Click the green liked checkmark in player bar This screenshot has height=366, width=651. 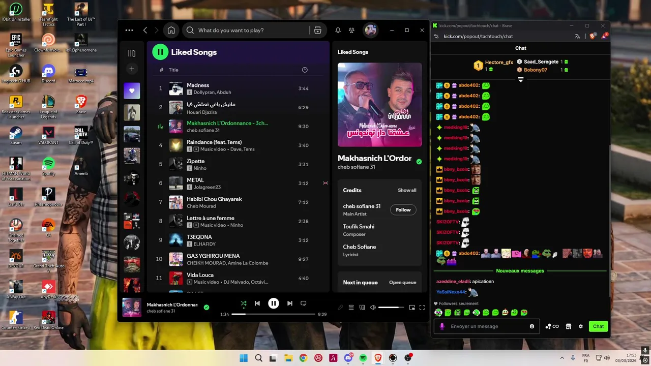[x=206, y=308]
